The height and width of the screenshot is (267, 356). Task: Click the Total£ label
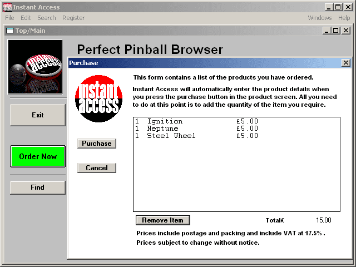(275, 220)
